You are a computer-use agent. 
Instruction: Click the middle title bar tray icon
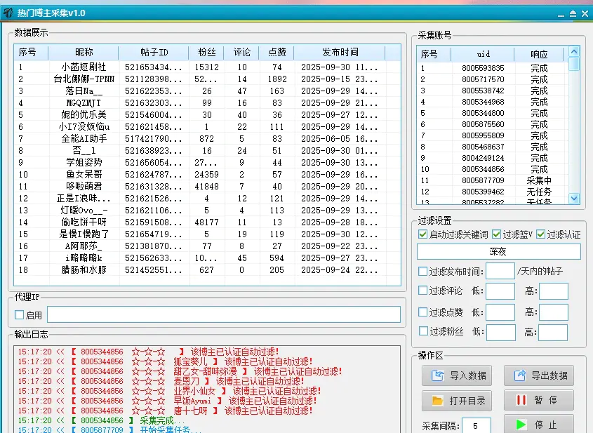click(x=573, y=13)
